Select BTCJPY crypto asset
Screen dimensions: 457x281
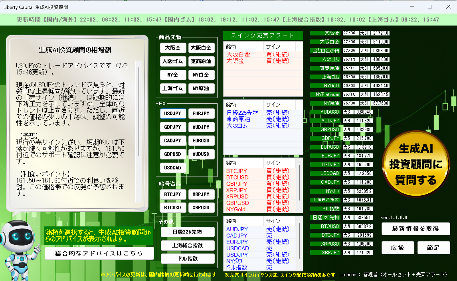pyautogui.click(x=173, y=194)
